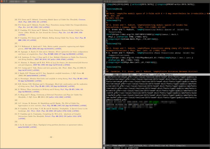
Task: Click the \jhep{04}{2010}{040} line in Emacs
Action: point(151,4)
